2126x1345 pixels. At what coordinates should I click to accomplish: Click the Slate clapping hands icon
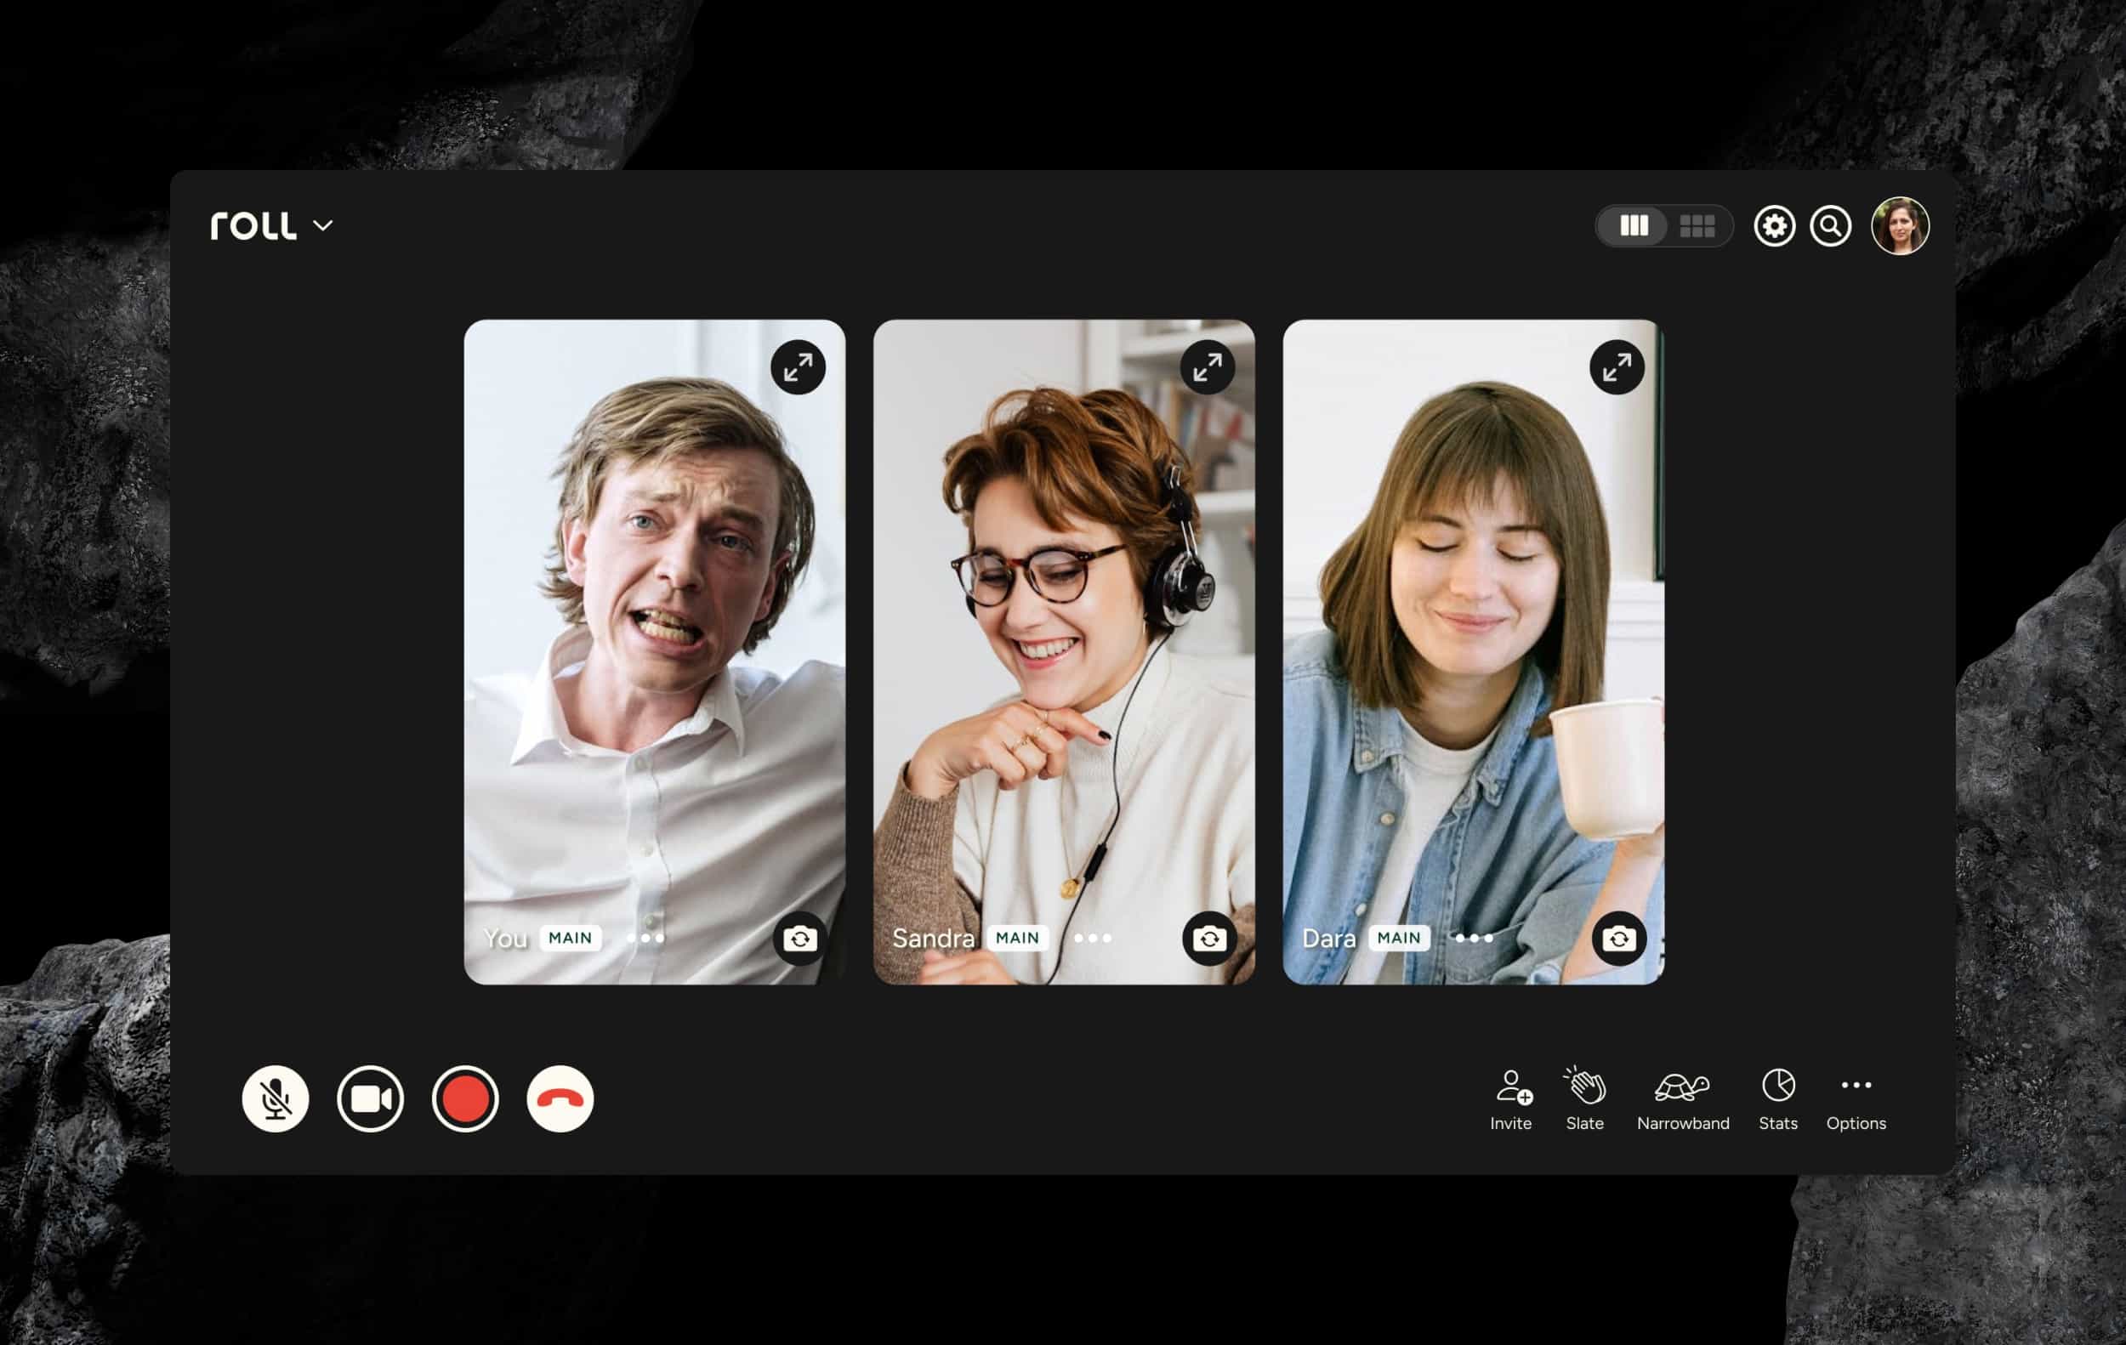point(1585,1086)
